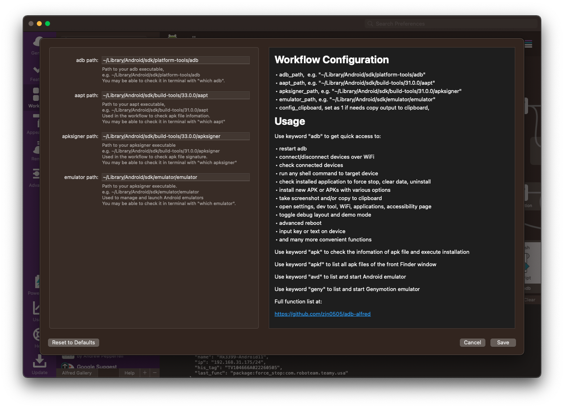Screen dimensions: 564x408
Task: Open Alfred Gallery button behind dialog
Action: click(x=77, y=373)
